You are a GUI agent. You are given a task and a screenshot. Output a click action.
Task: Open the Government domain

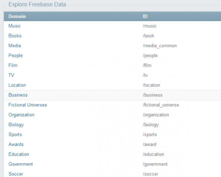coord(20,164)
